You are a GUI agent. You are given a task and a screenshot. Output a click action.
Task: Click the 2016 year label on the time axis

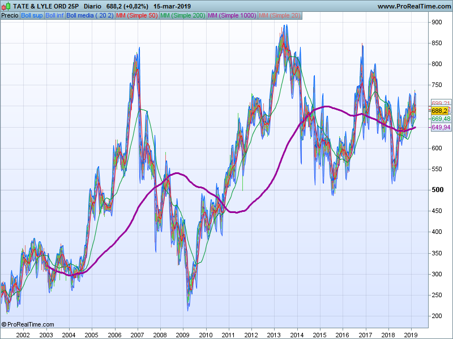[x=343, y=335]
